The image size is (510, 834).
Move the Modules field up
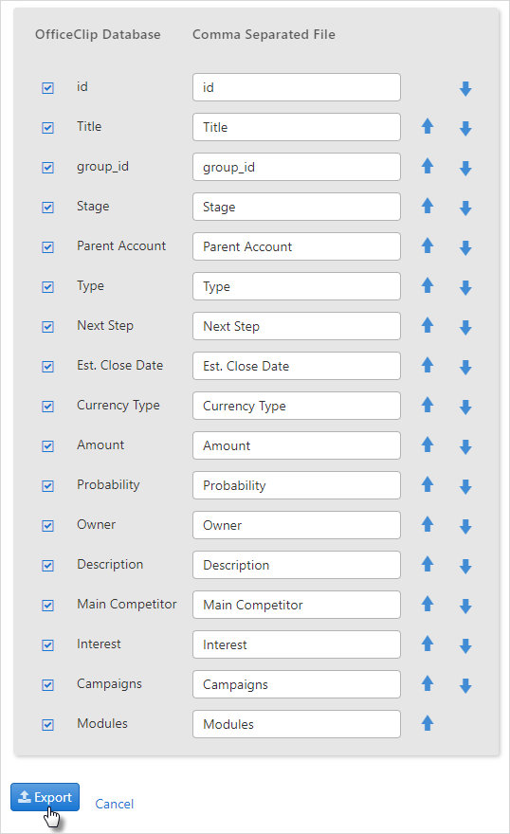click(x=428, y=723)
